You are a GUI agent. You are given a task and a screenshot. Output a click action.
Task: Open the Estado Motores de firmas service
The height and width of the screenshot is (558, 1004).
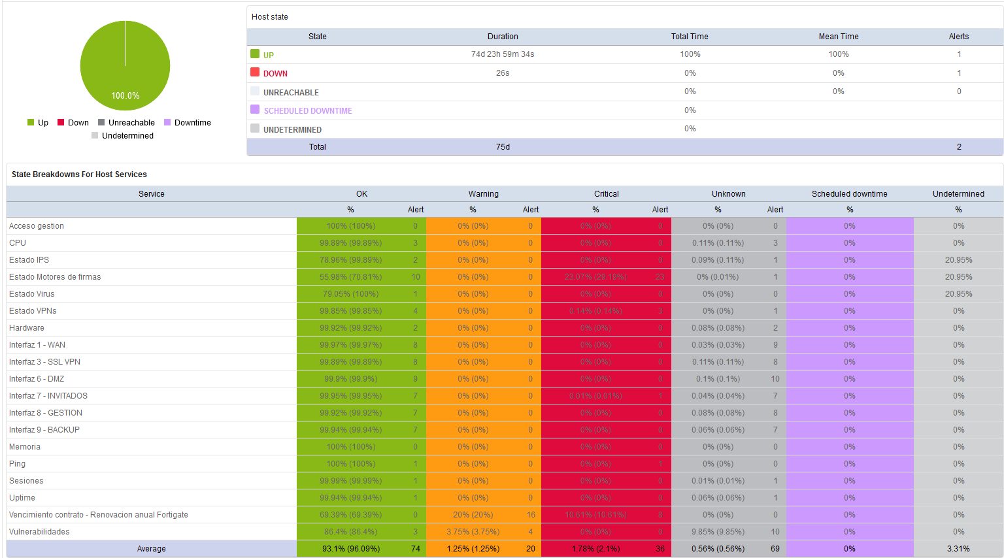[55, 277]
